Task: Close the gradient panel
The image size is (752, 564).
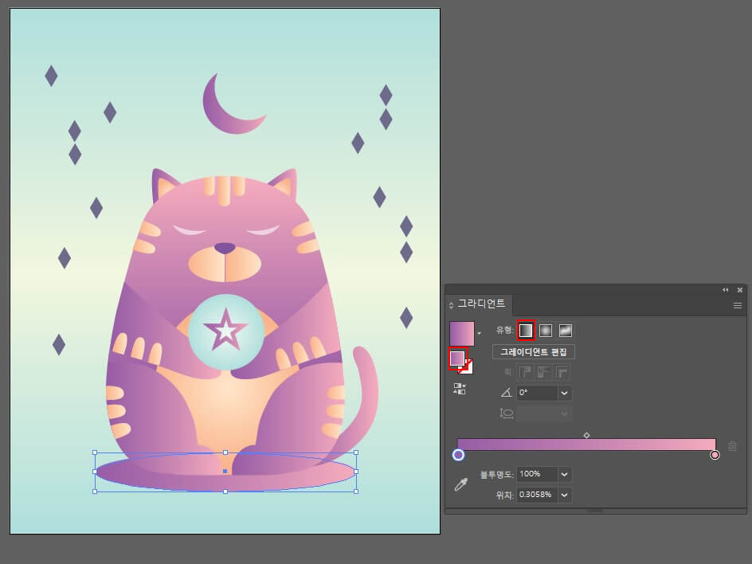Action: point(740,290)
